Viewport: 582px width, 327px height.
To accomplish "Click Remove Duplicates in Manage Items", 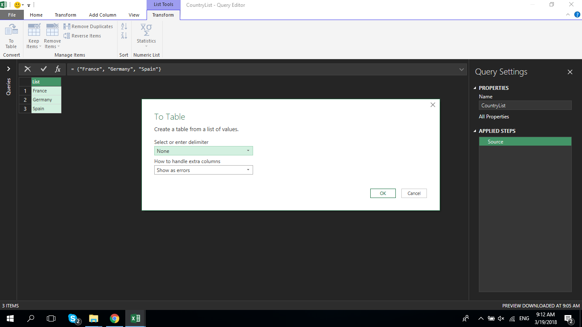I will (88, 26).
